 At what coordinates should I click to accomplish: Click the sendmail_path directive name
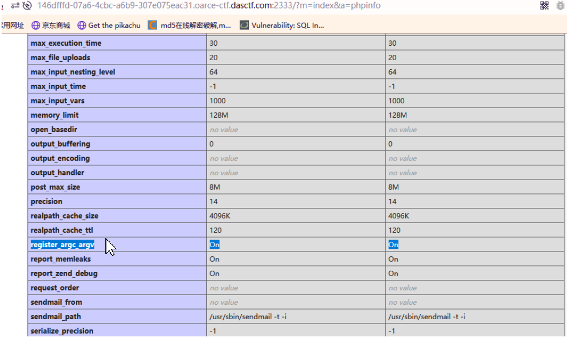(x=56, y=317)
